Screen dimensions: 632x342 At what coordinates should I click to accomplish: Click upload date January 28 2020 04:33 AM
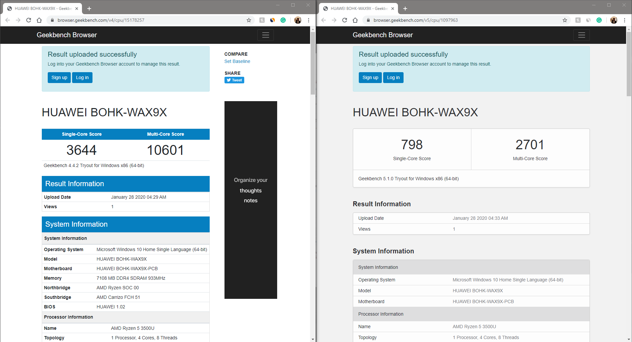(x=480, y=218)
